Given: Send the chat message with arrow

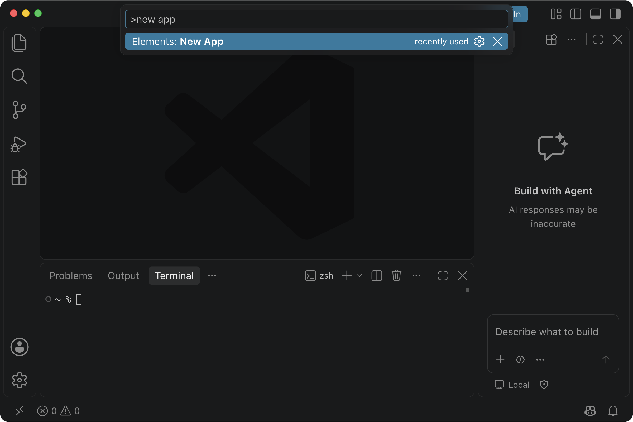Looking at the screenshot, I should coord(606,359).
